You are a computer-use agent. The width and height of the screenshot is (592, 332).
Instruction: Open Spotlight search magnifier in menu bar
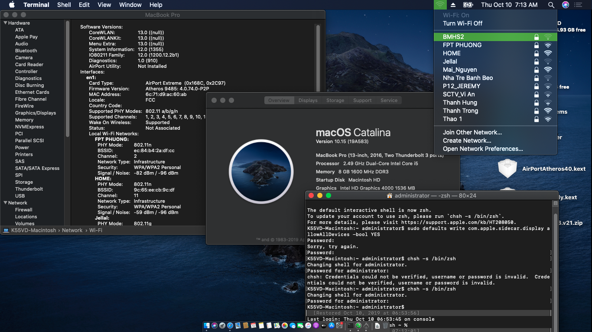coord(551,5)
